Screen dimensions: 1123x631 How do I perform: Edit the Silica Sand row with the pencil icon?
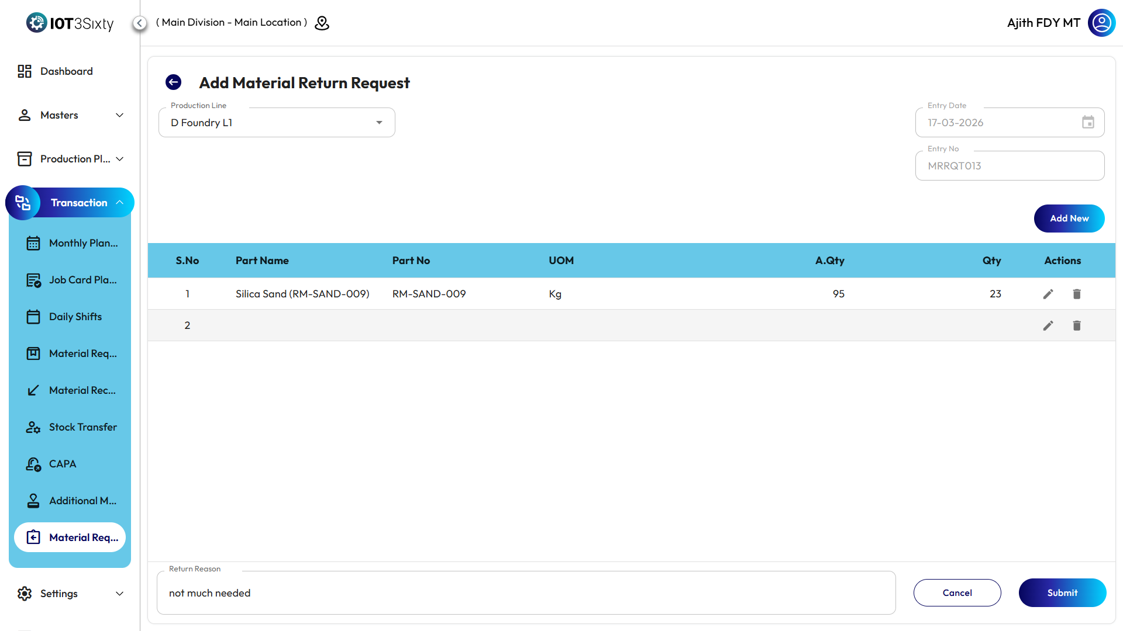[x=1048, y=294]
